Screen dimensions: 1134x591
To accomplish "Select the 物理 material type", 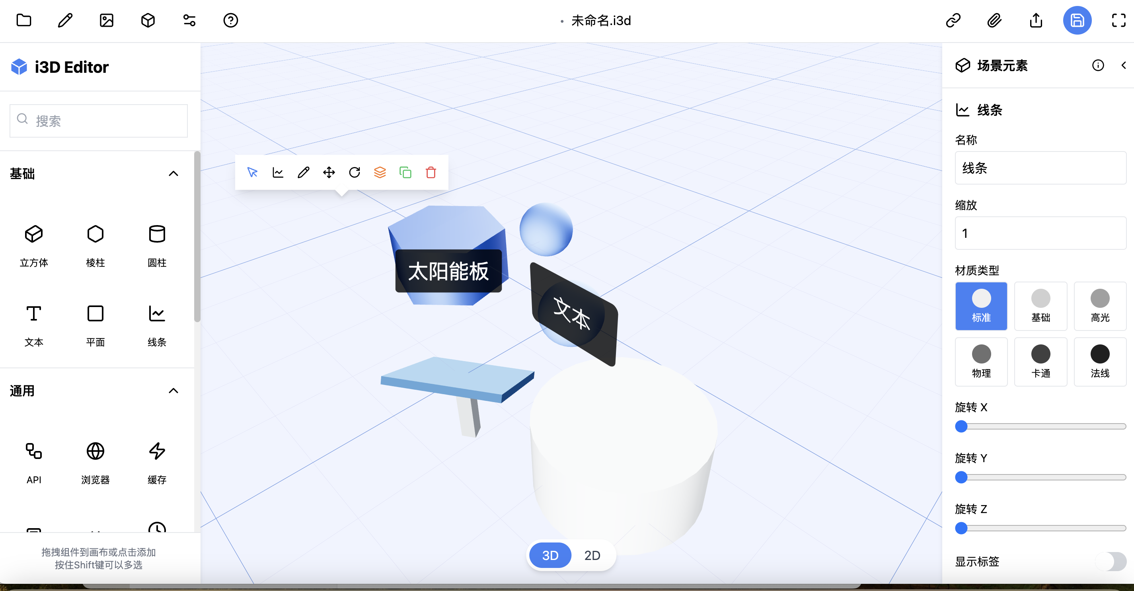I will [981, 361].
